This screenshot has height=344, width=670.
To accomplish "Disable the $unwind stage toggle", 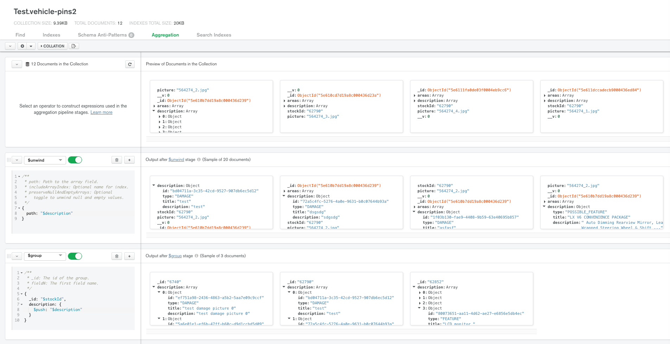I will pyautogui.click(x=75, y=160).
